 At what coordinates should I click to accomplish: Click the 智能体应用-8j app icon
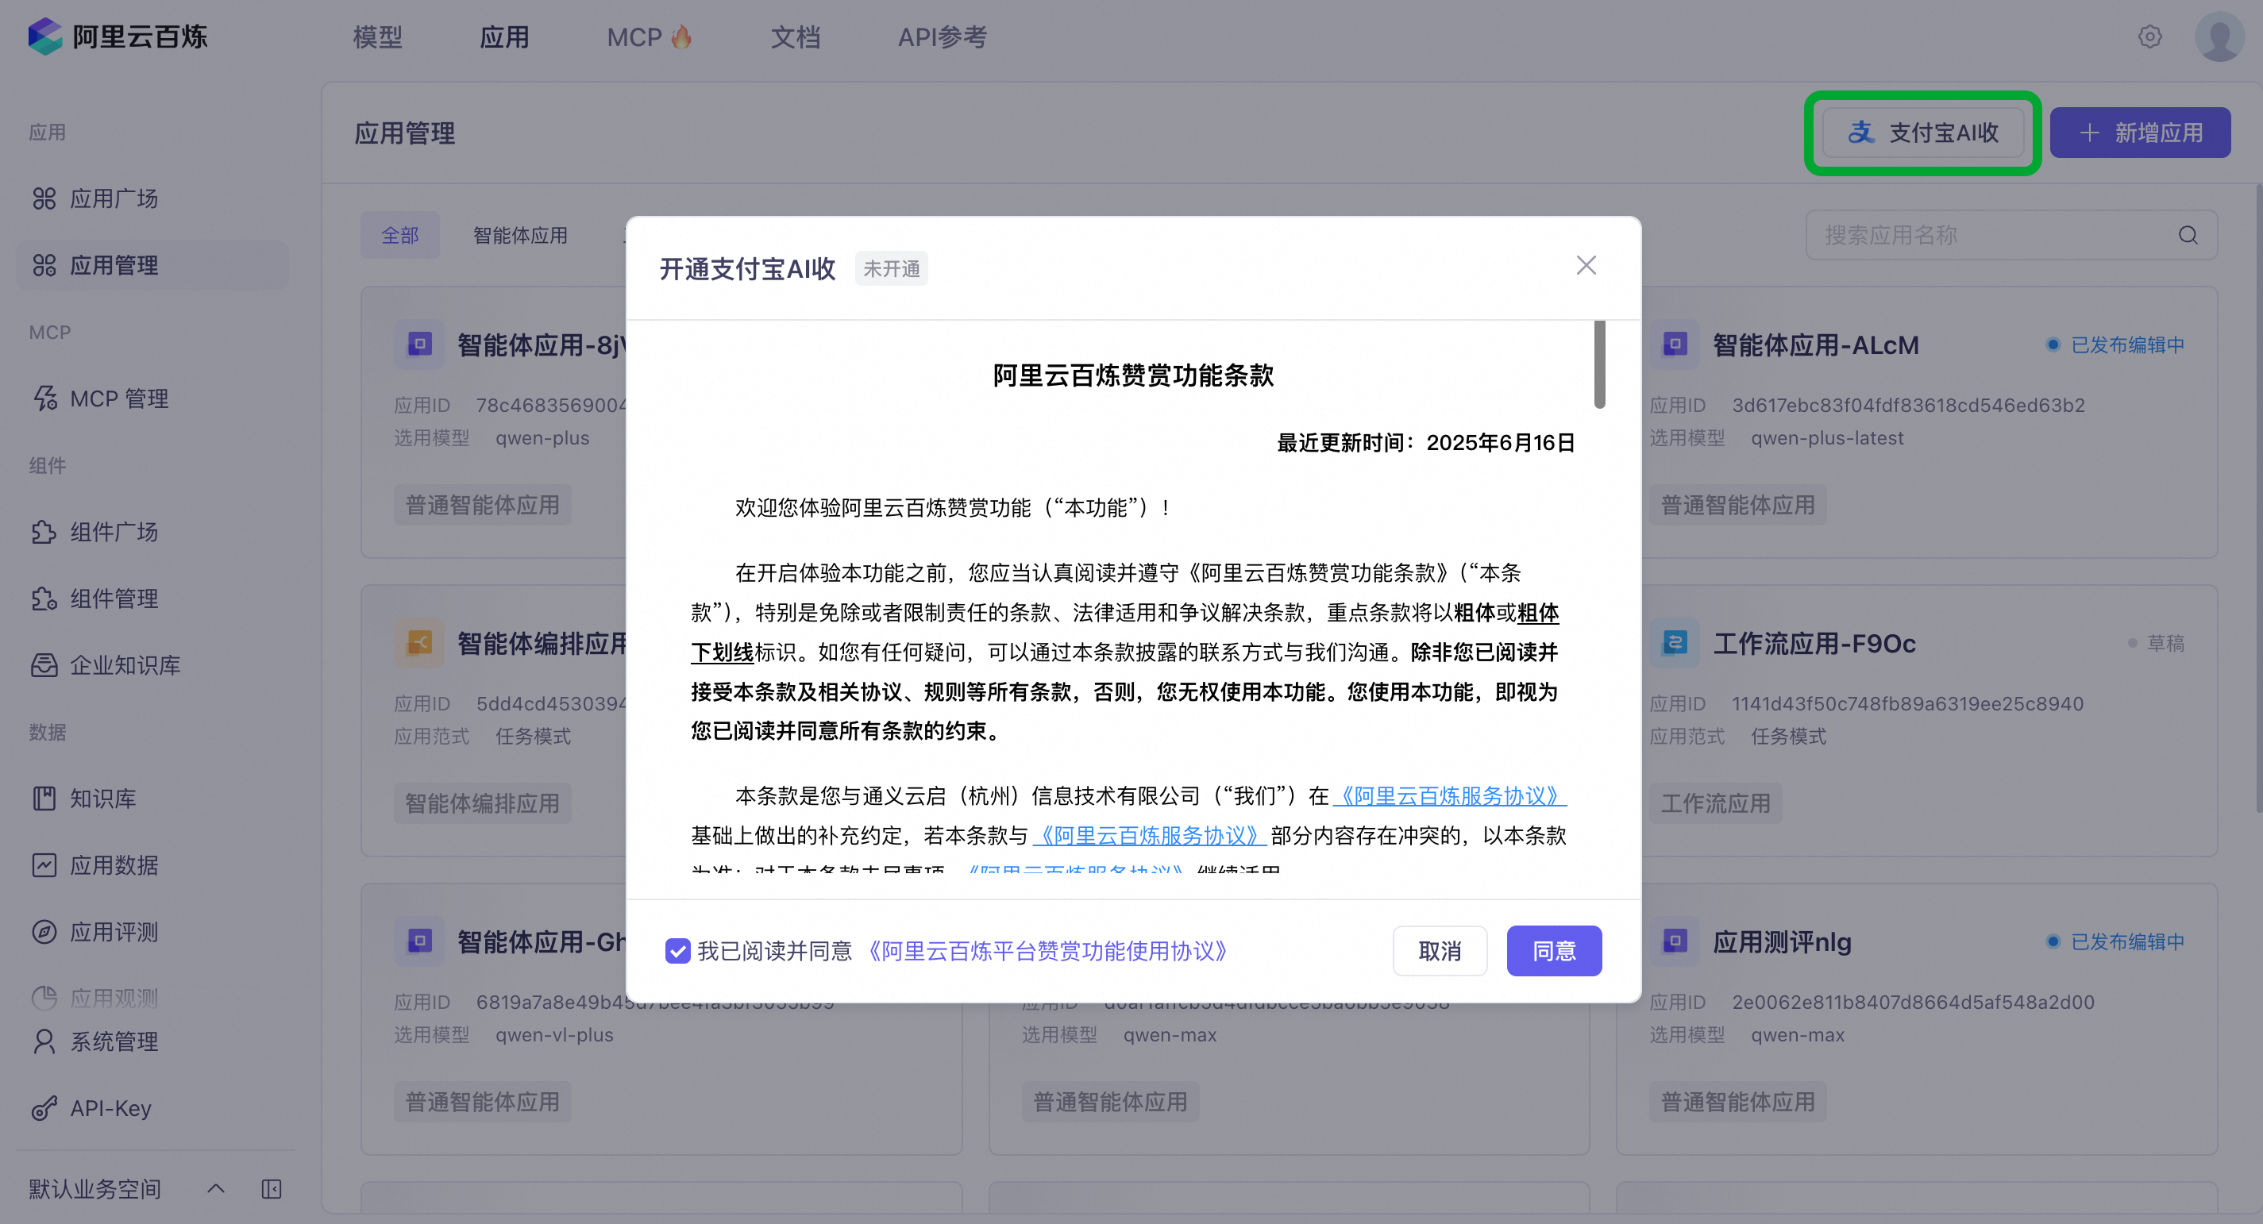(x=419, y=344)
